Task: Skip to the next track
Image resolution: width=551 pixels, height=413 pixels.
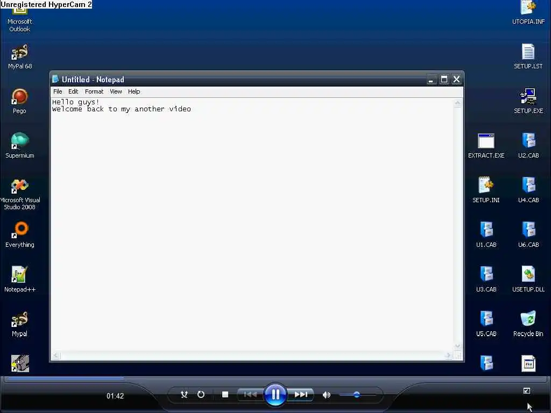Action: coord(301,394)
